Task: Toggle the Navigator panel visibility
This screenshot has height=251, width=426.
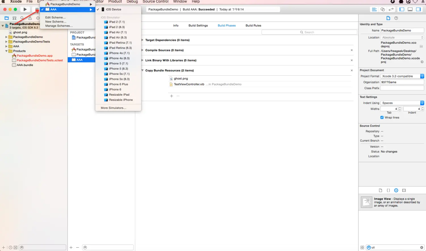Action: (x=402, y=9)
